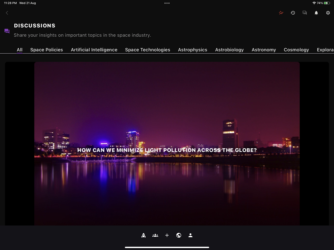Open the globe icon in bottom bar
334x250 pixels.
click(x=179, y=235)
